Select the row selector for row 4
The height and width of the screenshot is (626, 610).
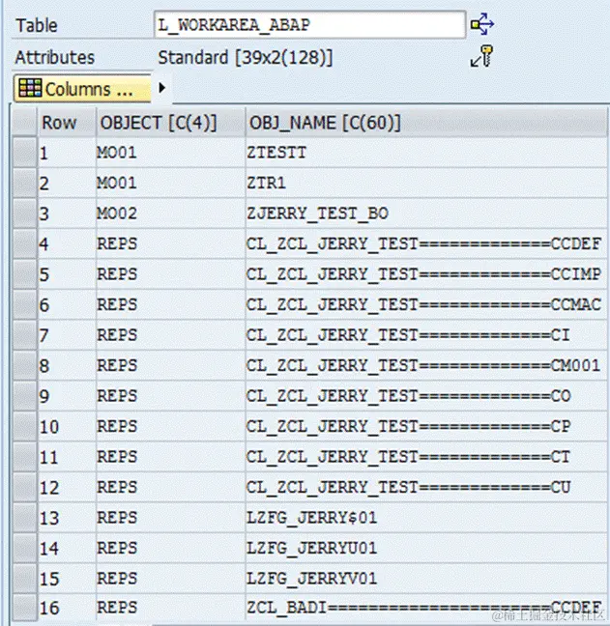pyautogui.click(x=25, y=243)
